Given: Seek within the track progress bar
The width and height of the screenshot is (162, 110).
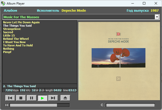Looking at the screenshot, I should (40, 105).
